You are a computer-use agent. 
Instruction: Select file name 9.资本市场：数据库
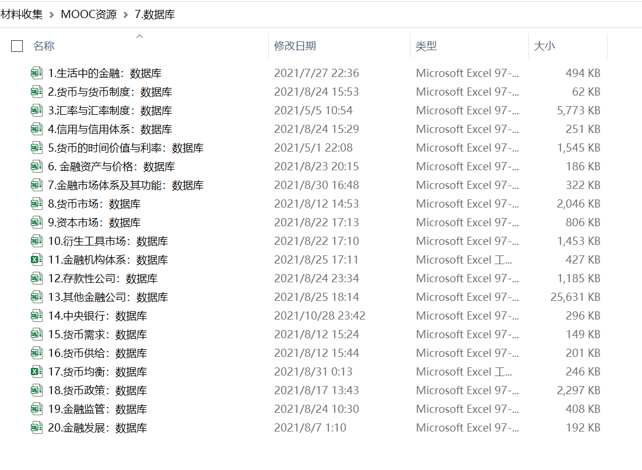pos(94,223)
